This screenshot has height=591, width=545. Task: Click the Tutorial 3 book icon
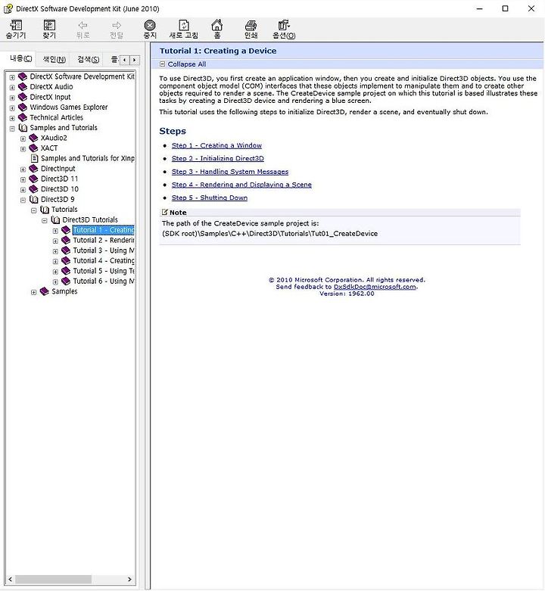click(66, 250)
